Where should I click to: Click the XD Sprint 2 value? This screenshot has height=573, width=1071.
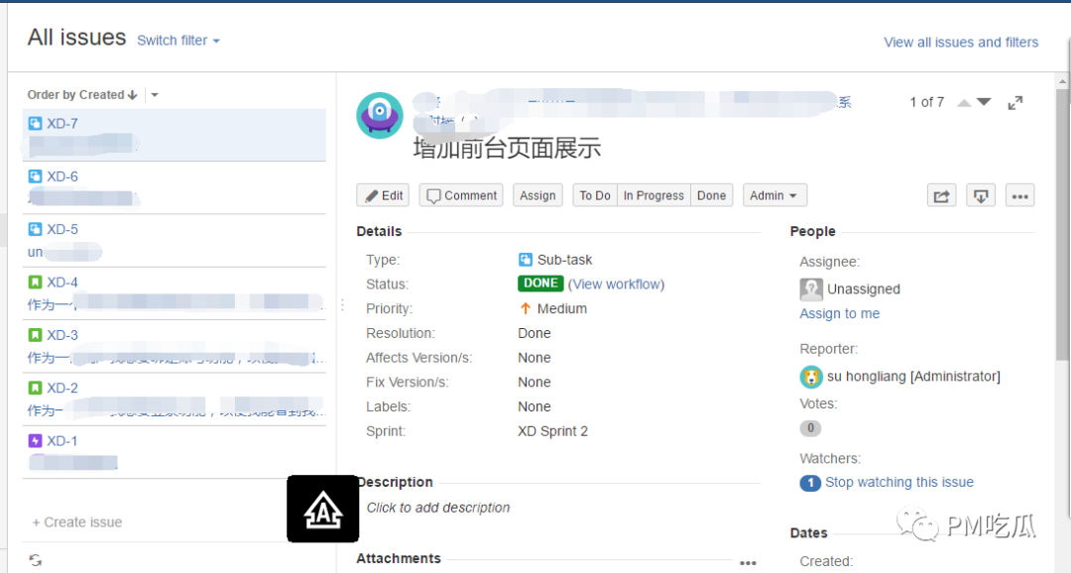pyautogui.click(x=552, y=431)
